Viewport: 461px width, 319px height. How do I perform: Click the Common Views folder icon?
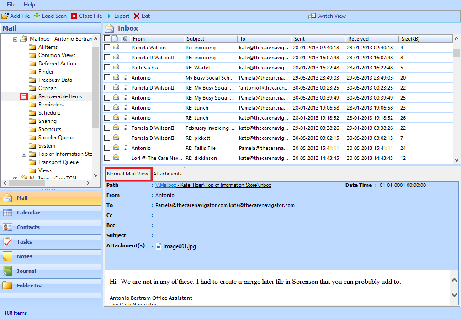tap(32, 55)
